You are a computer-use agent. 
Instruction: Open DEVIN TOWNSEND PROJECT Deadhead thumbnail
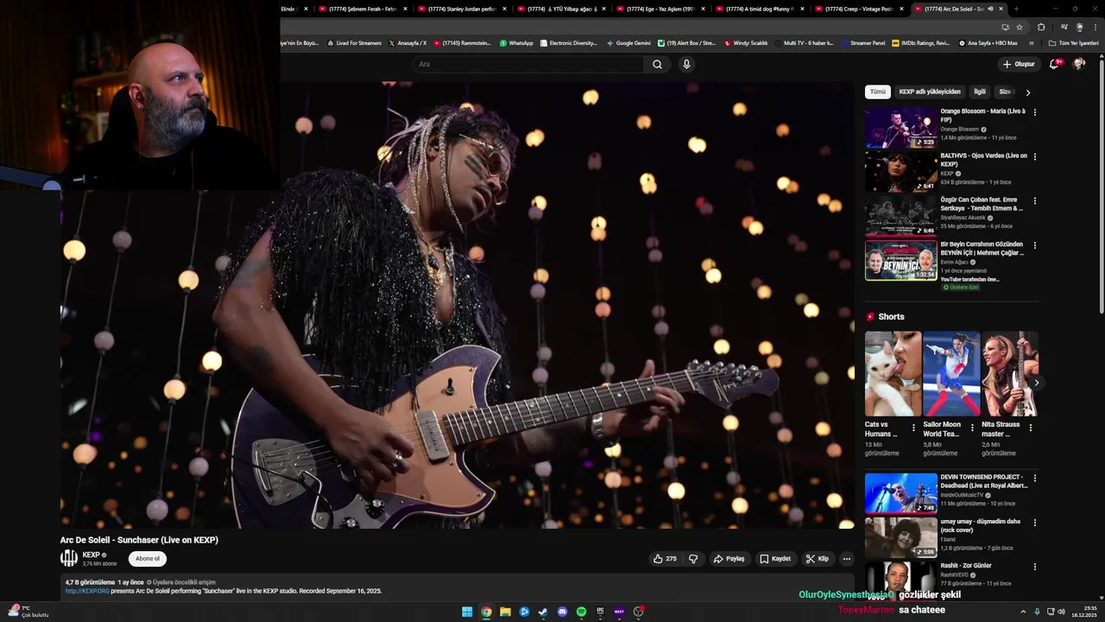click(x=901, y=493)
